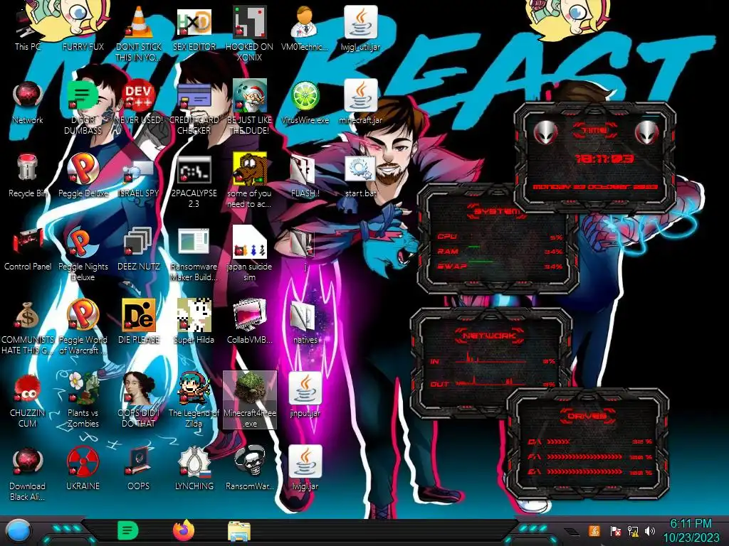Click the Java tray icon
729x546 pixels.
(594, 530)
